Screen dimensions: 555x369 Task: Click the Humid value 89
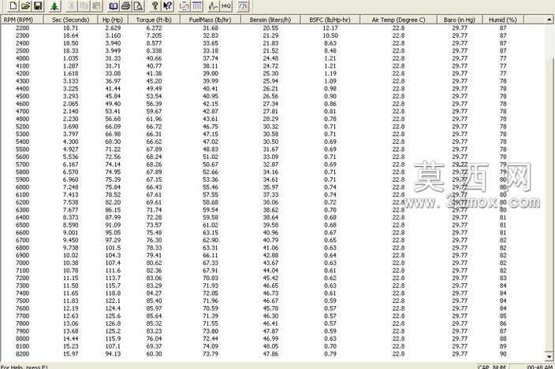point(503,346)
